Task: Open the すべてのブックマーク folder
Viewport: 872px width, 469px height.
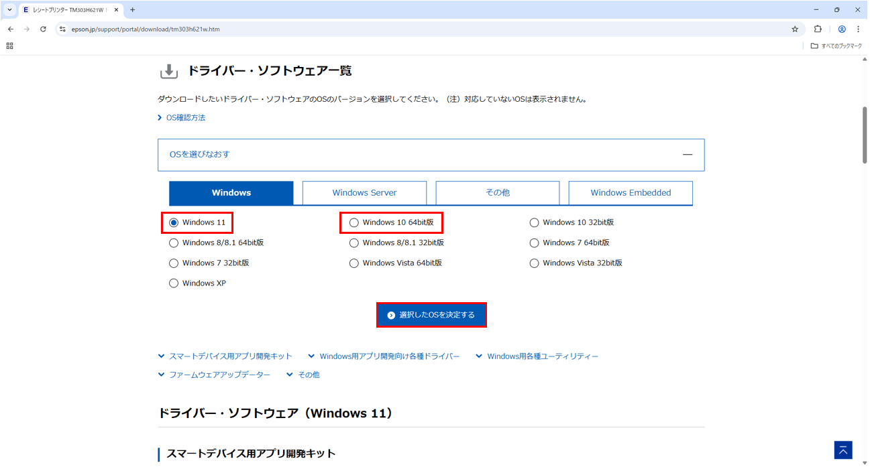Action: tap(836, 46)
